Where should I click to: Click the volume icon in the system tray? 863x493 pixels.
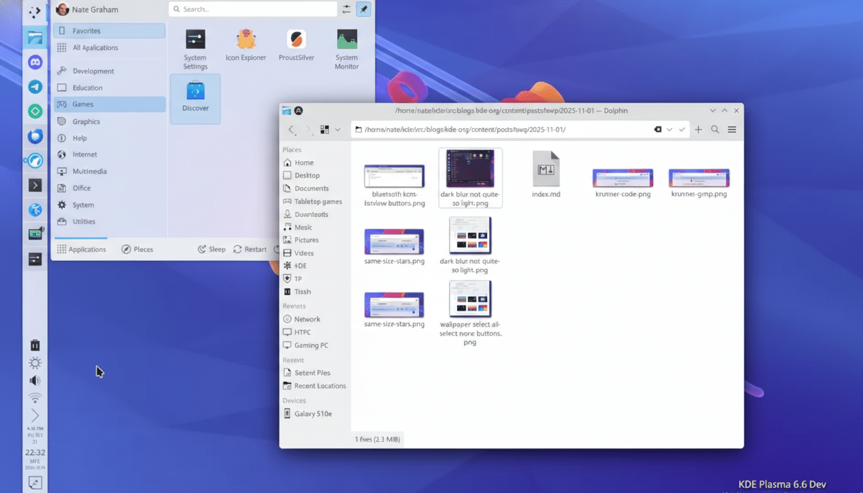pyautogui.click(x=35, y=380)
